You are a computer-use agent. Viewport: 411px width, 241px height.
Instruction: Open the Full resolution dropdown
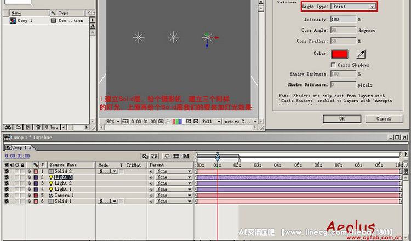pyautogui.click(x=211, y=121)
